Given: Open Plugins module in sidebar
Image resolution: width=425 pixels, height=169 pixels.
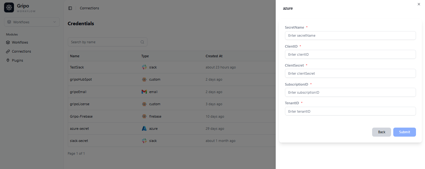Looking at the screenshot, I should coord(17,60).
